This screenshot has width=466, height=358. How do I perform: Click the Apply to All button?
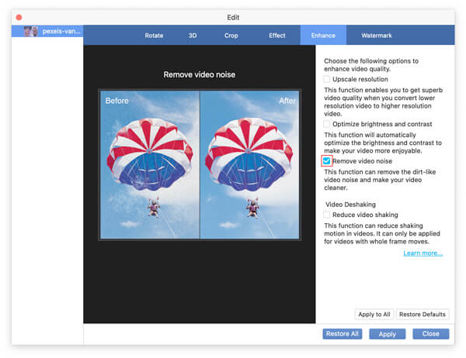[x=374, y=315]
